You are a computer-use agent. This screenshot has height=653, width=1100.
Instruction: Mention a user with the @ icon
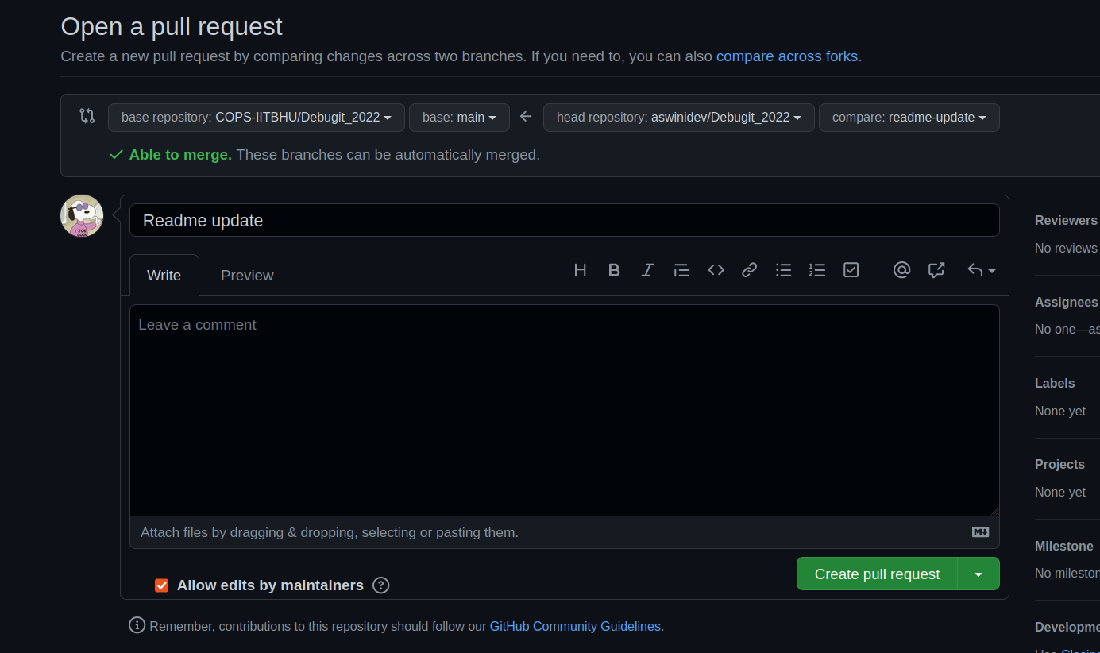(901, 270)
